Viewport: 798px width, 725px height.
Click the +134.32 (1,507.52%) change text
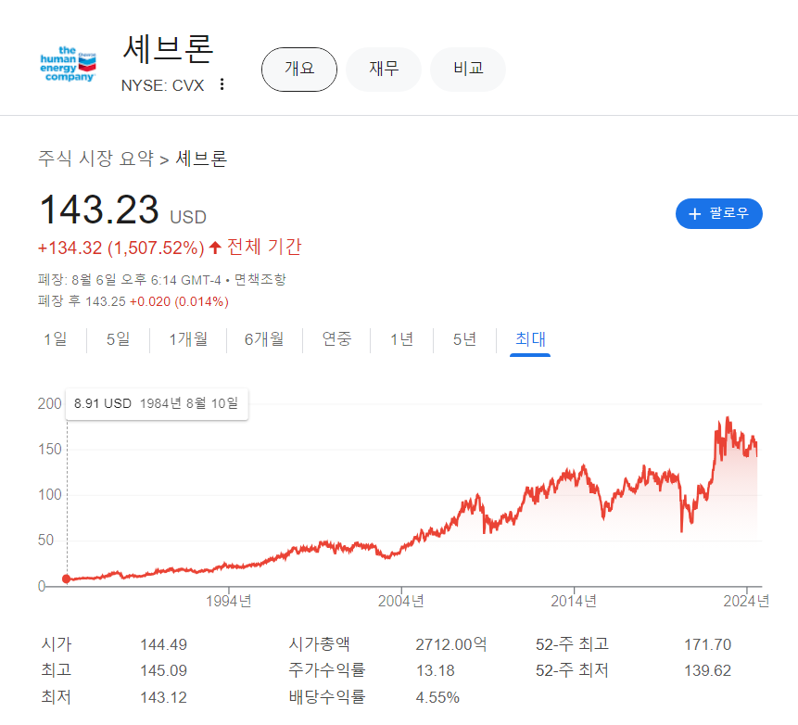[x=121, y=248]
